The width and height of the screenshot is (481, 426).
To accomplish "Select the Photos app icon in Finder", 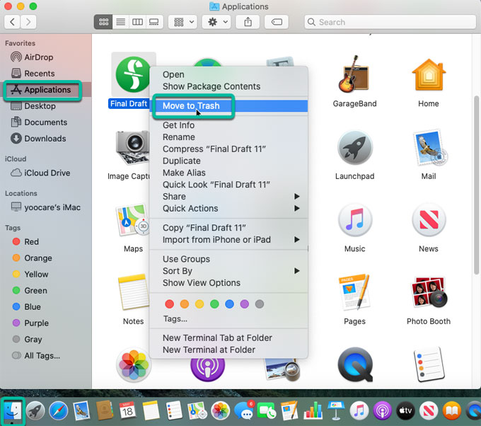I will point(134,365).
